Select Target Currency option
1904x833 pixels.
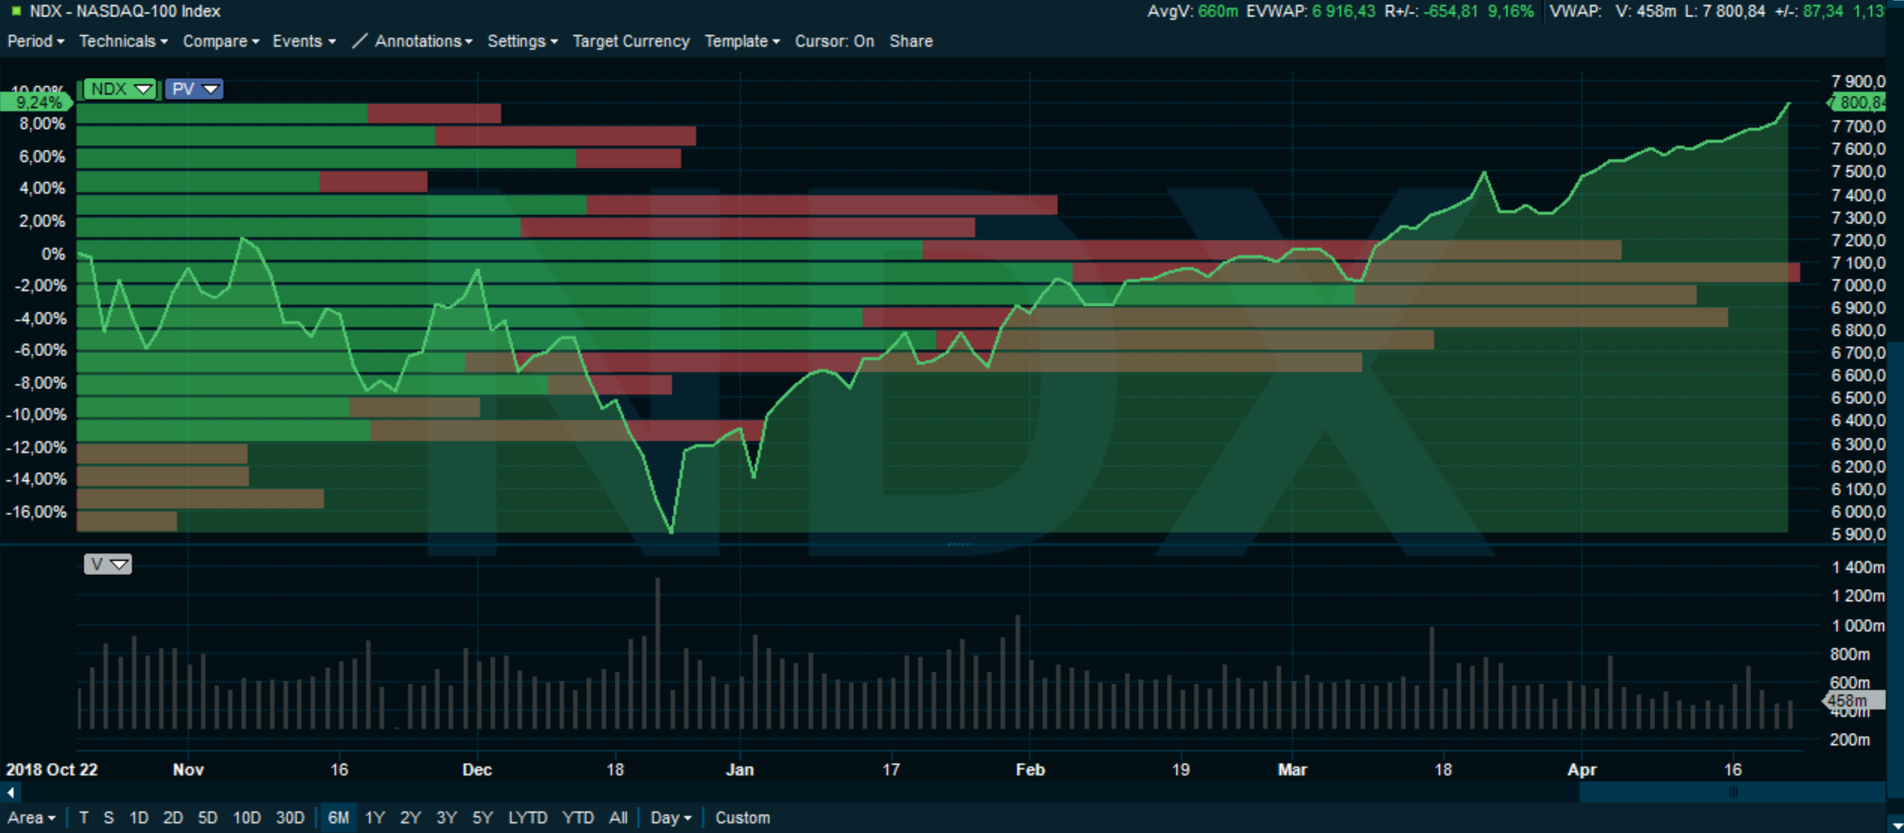click(x=631, y=41)
